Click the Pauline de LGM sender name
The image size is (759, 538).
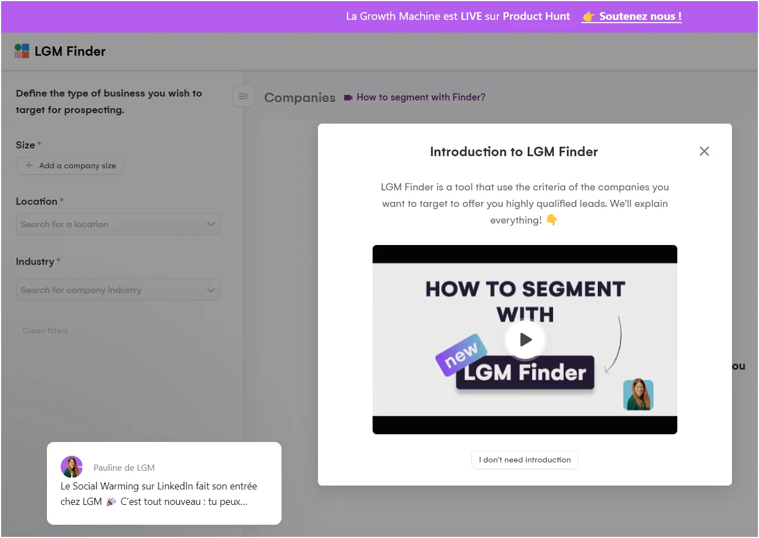(x=124, y=467)
